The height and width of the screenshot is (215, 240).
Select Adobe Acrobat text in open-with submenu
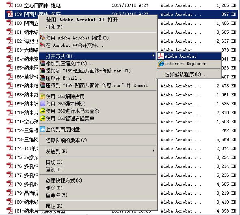[x=180, y=56]
